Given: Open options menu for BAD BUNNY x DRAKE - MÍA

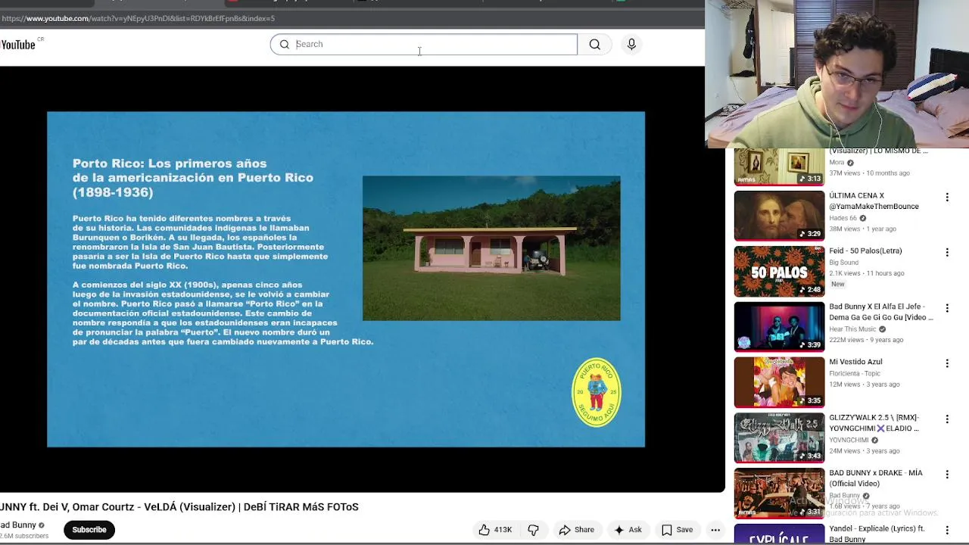Looking at the screenshot, I should click(947, 475).
